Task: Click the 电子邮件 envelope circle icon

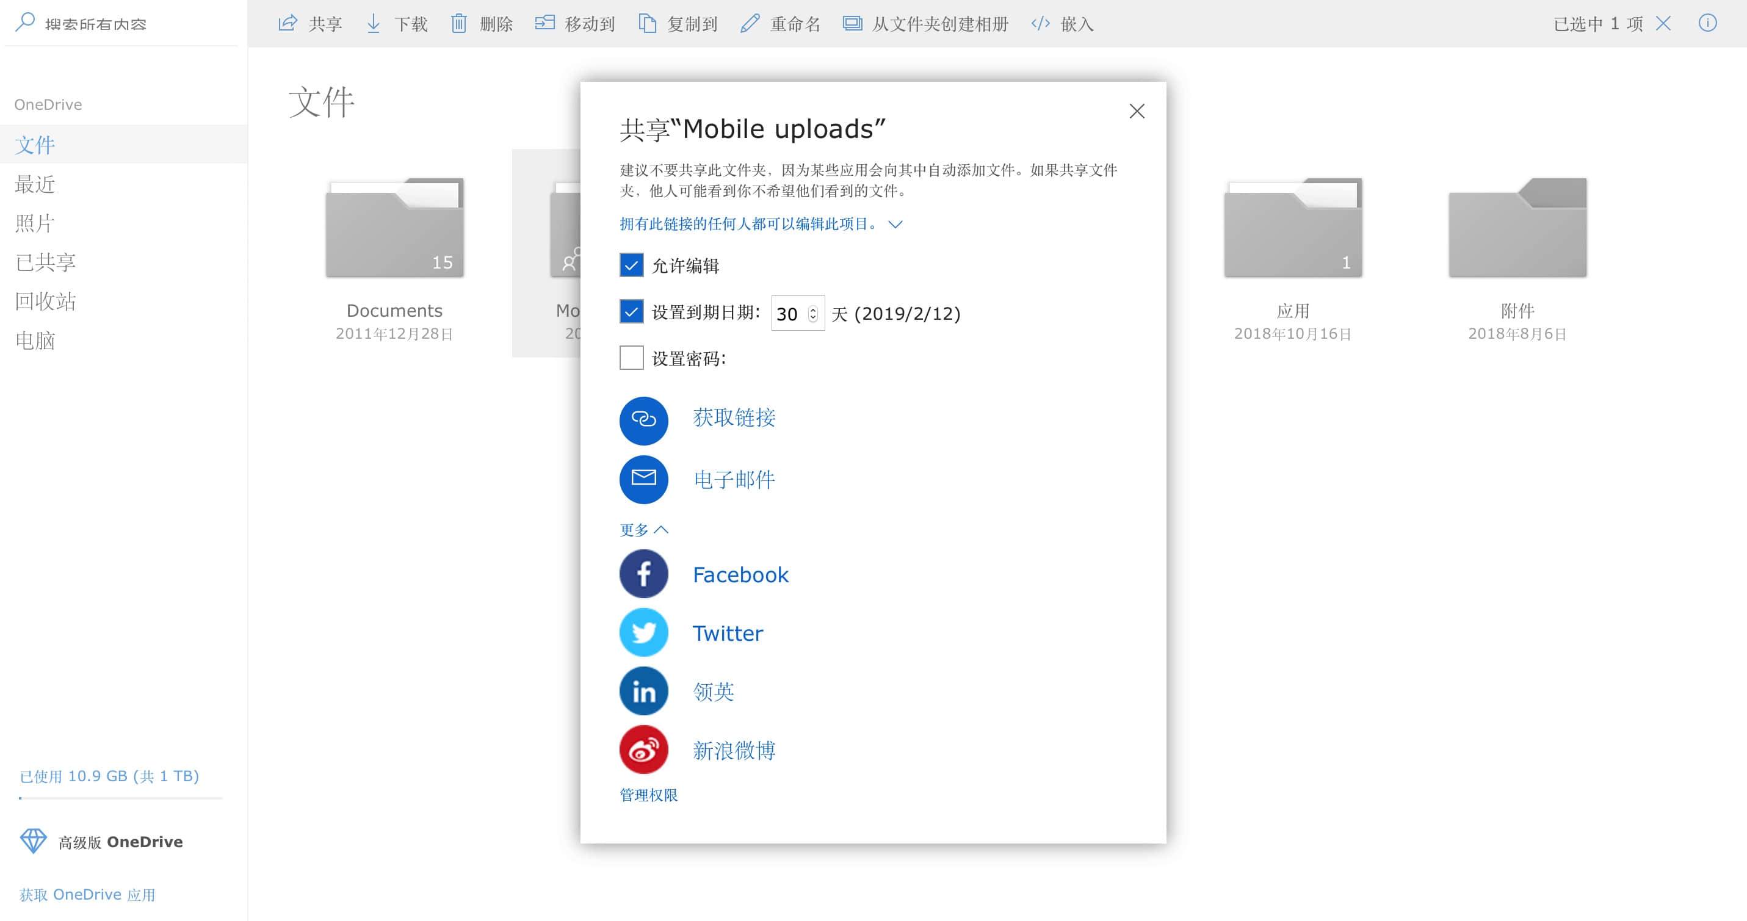Action: tap(643, 479)
